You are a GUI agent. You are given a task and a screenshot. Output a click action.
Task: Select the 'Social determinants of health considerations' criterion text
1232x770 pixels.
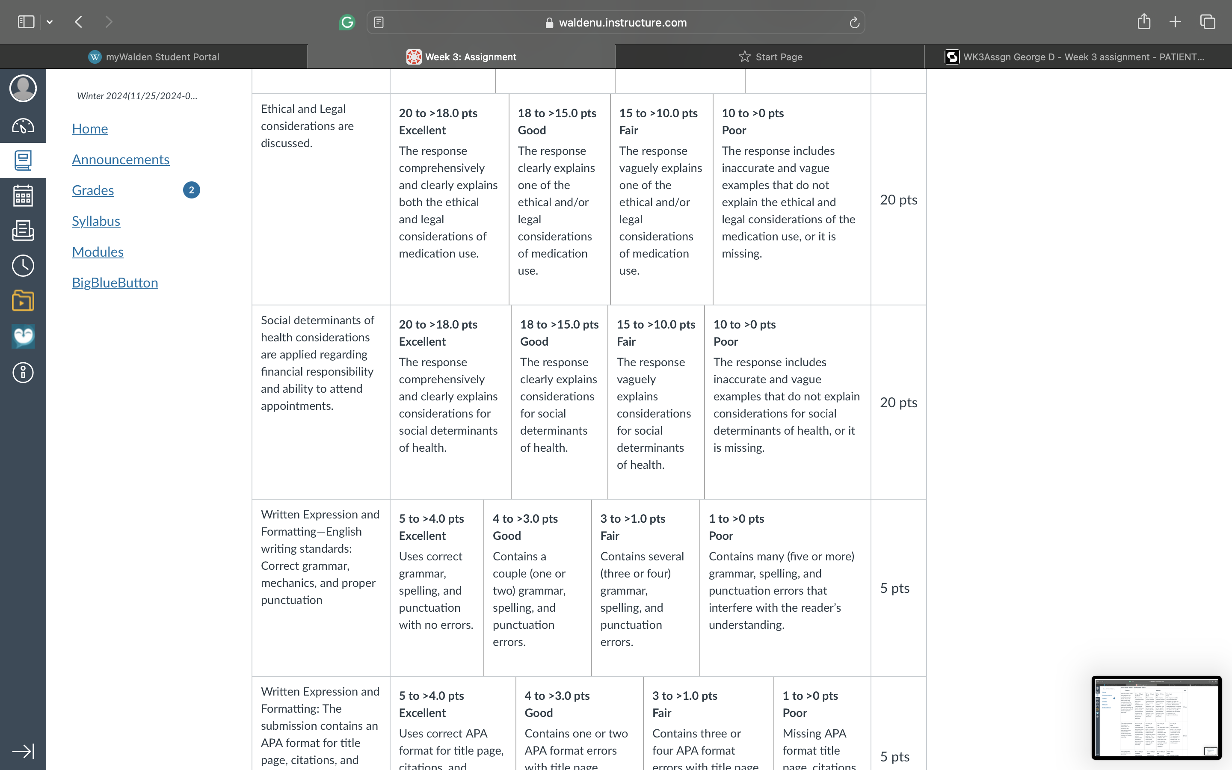click(318, 363)
